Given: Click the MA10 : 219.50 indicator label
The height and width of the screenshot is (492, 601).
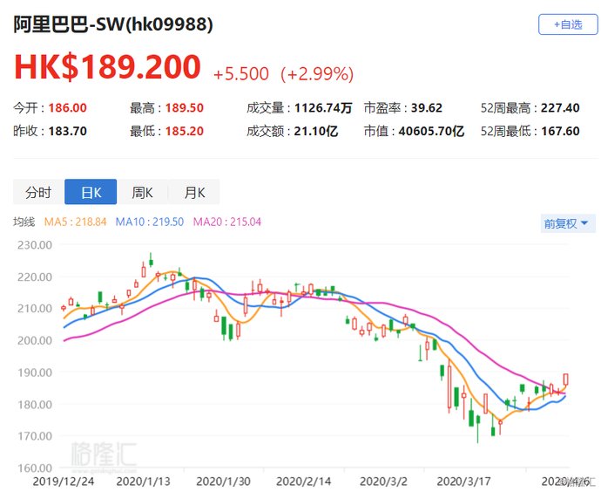Looking at the screenshot, I should pos(150,222).
